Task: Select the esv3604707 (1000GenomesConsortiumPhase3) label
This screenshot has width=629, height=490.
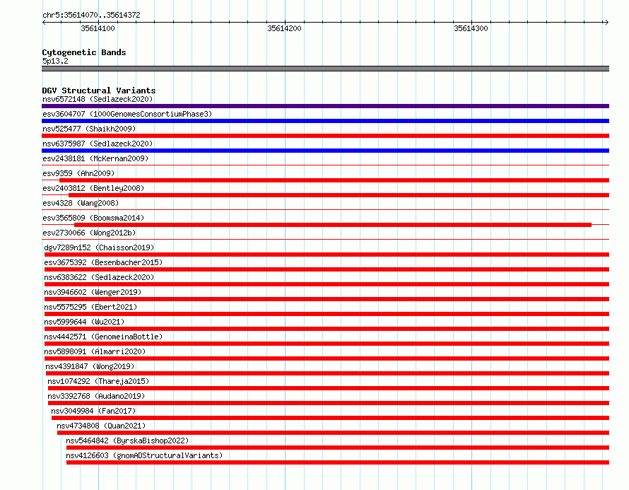Action: (127, 114)
